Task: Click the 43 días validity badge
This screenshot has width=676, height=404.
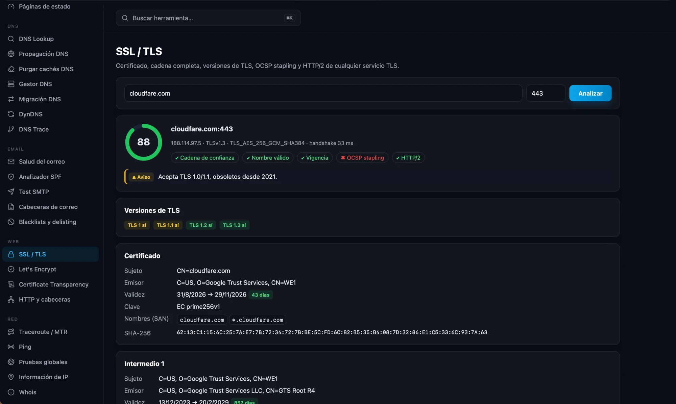Action: (x=261, y=295)
